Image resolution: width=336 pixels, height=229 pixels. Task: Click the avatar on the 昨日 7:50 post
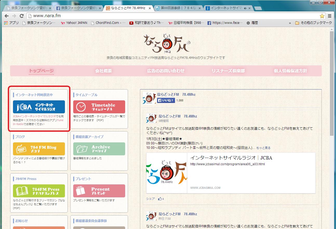[151, 216]
